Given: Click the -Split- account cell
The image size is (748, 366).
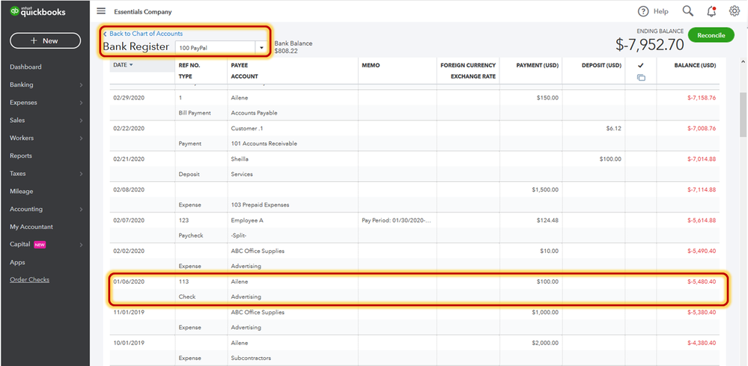Looking at the screenshot, I should click(240, 236).
